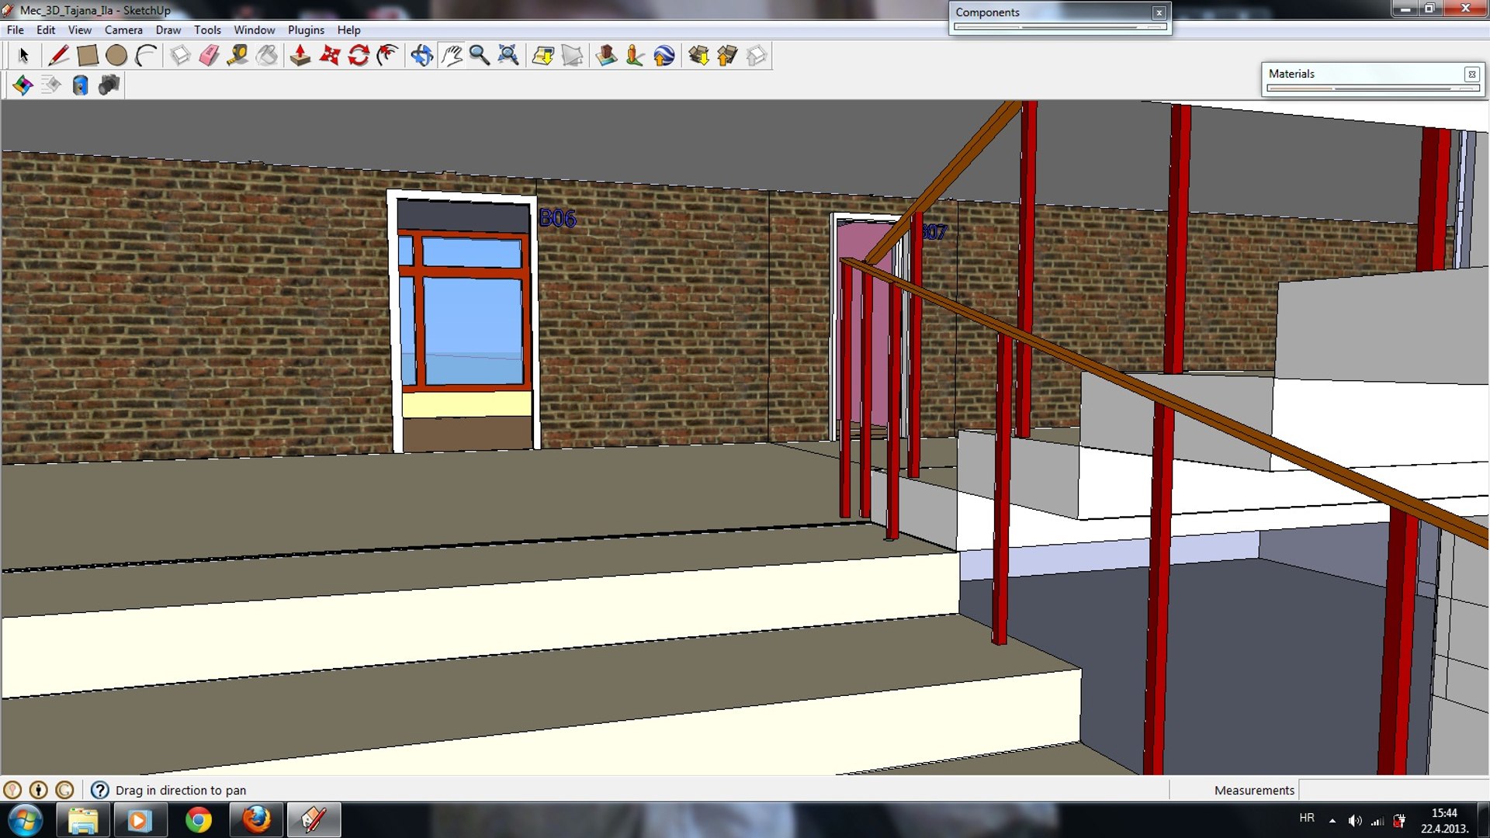Activate the Push/Pull tool
The width and height of the screenshot is (1490, 838).
pos(300,55)
